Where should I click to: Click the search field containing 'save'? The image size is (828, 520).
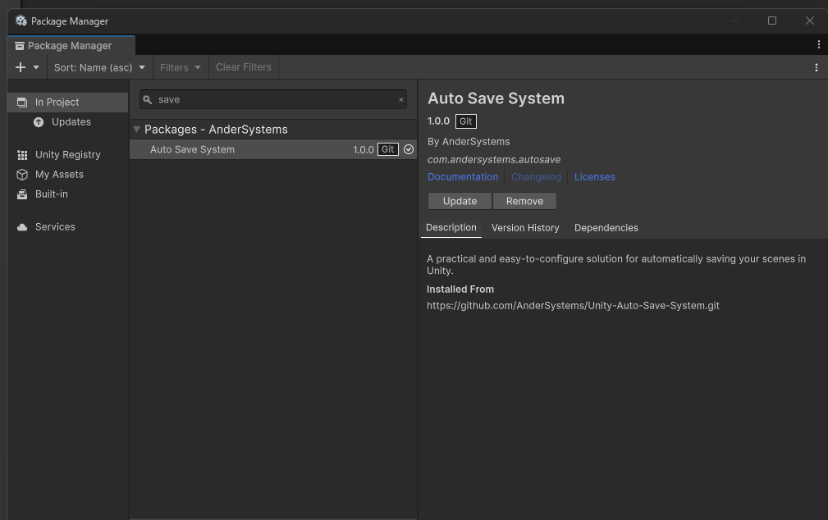273,99
